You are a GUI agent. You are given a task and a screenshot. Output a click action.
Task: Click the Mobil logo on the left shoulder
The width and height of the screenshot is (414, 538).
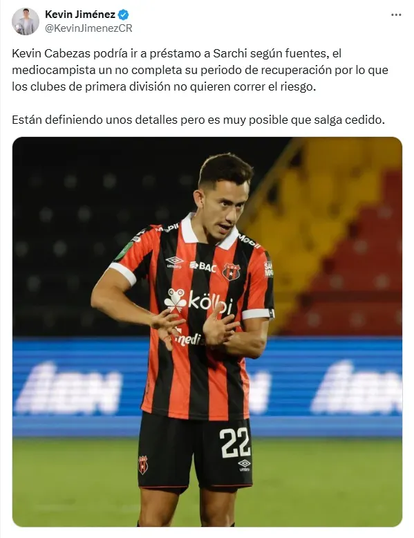pos(167,227)
